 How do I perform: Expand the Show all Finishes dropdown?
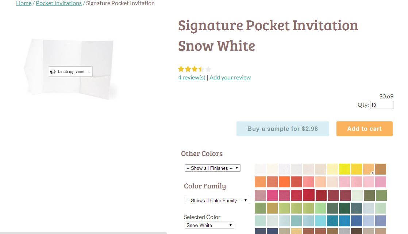tap(212, 168)
